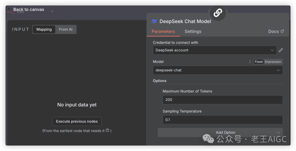Switch to the Parameters tab
296x151 pixels.
163,31
